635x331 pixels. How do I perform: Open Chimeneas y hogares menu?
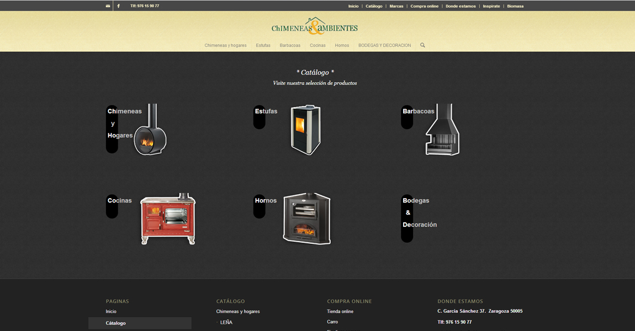tap(225, 45)
